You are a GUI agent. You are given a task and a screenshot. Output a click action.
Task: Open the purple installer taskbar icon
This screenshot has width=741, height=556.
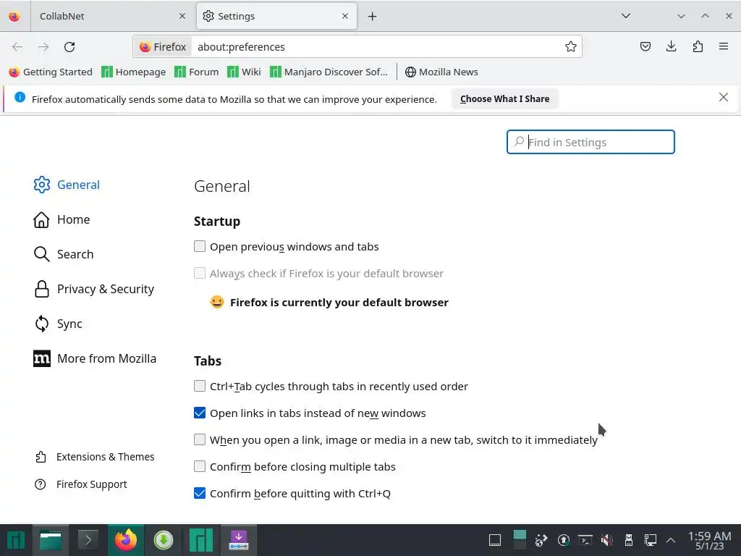pos(239,540)
